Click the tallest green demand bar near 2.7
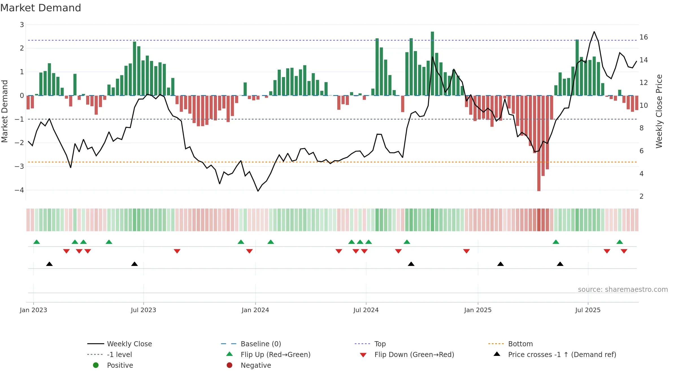Image resolution: width=678 pixels, height=381 pixels. 433,63
